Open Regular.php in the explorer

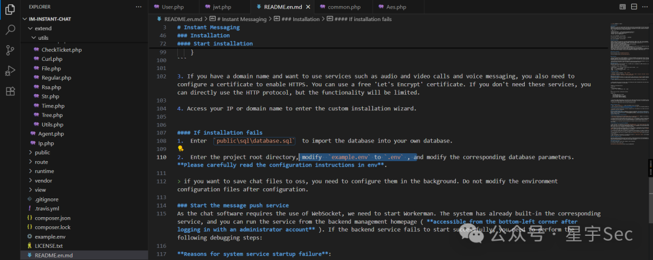pyautogui.click(x=56, y=78)
